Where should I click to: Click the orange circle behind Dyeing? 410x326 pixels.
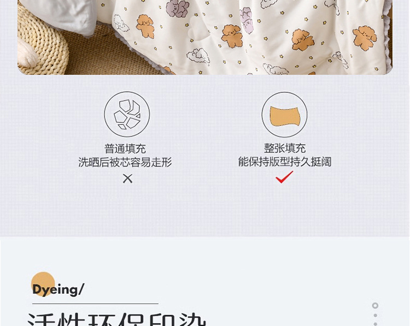tap(43, 284)
